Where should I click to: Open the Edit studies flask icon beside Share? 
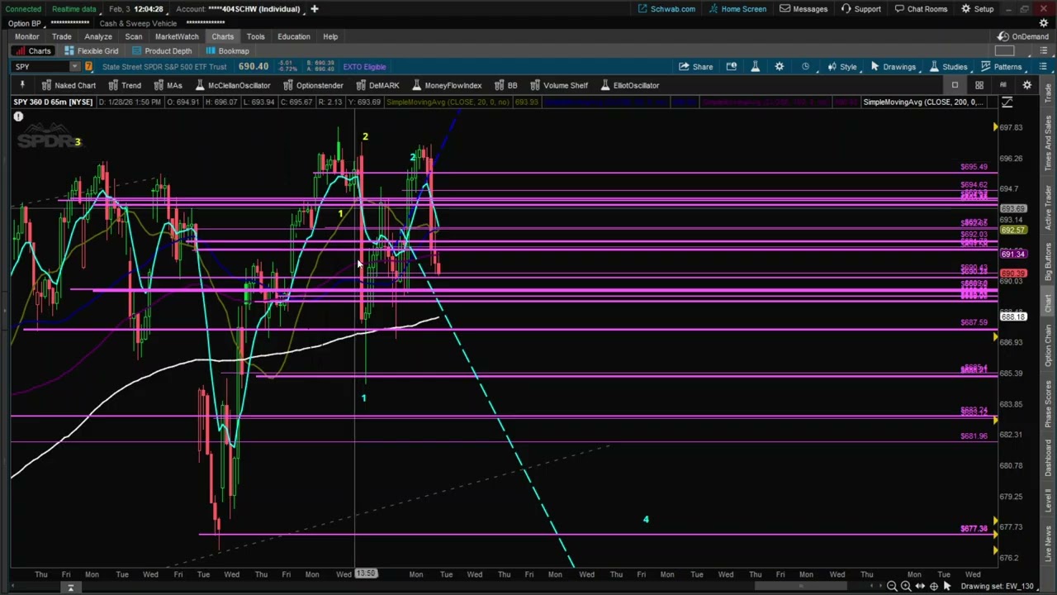(755, 67)
